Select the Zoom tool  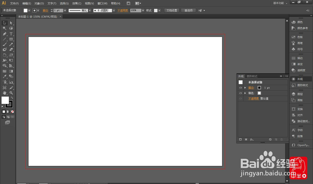coord(11,93)
